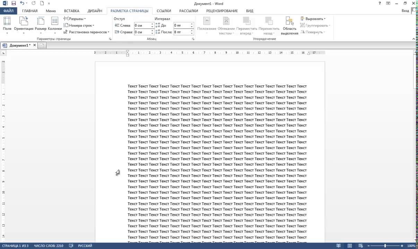Click the spelling check status bar icon
Screen dimensions: 418x249
click(x=71, y=246)
